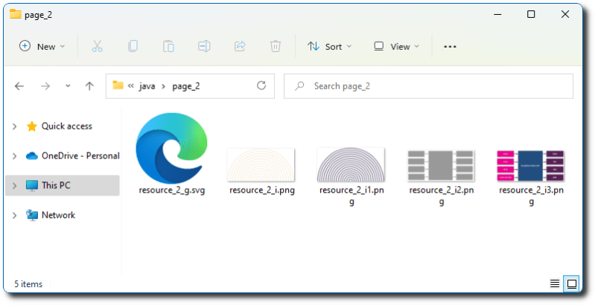
Task: Select the resource_2_i.png thumbnail
Action: 261,165
